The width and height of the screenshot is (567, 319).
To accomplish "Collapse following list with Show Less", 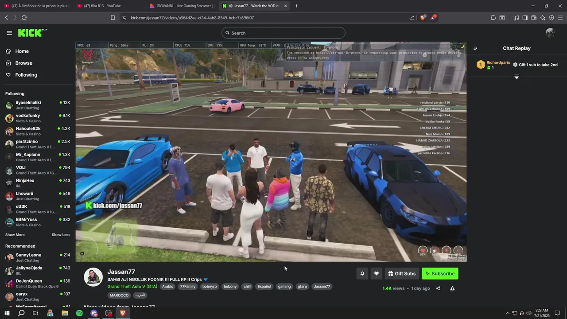I will 61,235.
